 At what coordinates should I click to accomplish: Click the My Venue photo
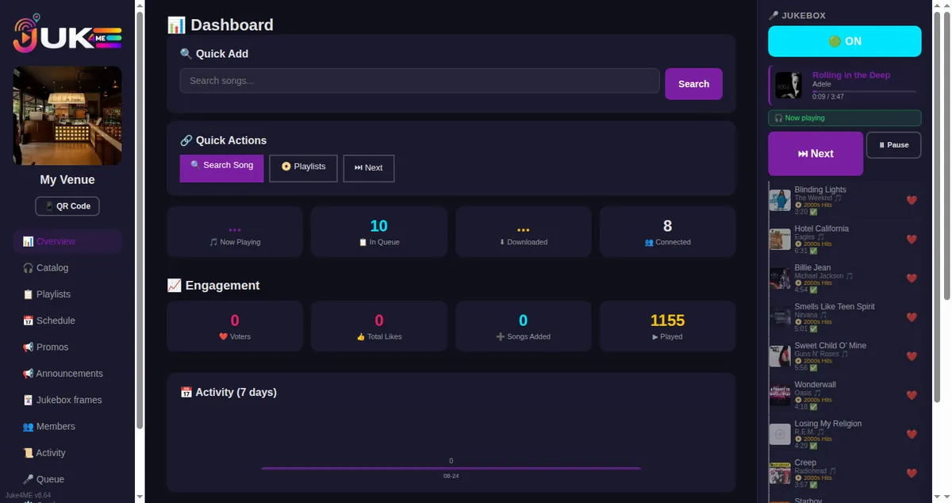67,115
